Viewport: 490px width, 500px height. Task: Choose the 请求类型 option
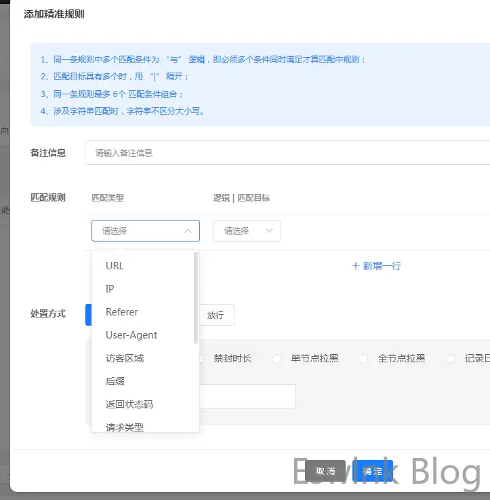[125, 427]
